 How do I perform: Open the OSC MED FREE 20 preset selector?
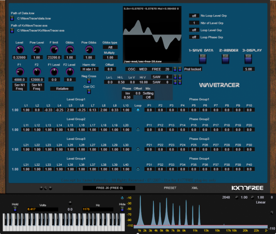[149, 69]
